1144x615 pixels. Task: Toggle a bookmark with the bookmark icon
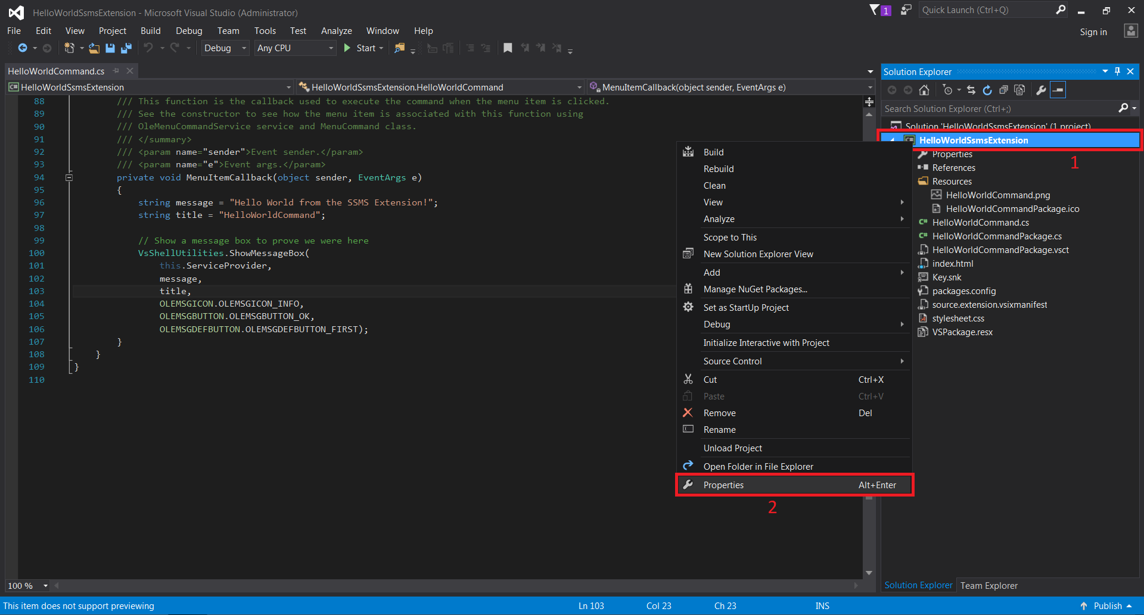click(x=508, y=48)
